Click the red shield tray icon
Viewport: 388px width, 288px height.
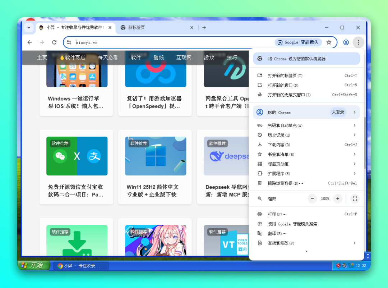[338, 266]
